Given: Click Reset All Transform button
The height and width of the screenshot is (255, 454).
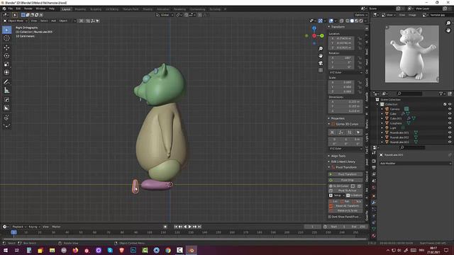Looking at the screenshot, I should click(345, 206).
